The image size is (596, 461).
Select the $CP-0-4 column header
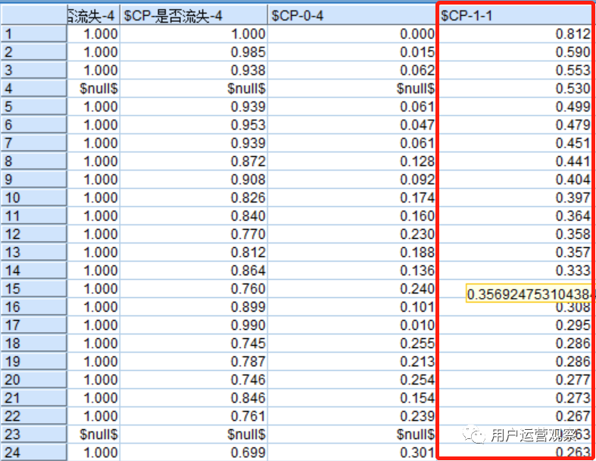352,16
